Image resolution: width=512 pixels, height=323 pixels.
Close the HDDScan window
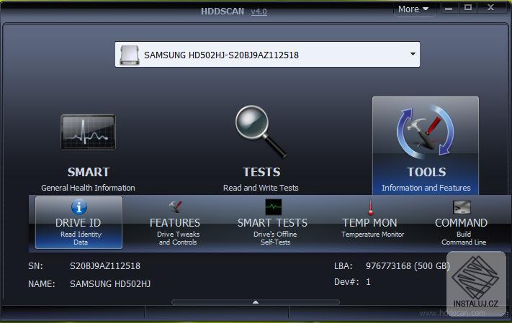490,7
